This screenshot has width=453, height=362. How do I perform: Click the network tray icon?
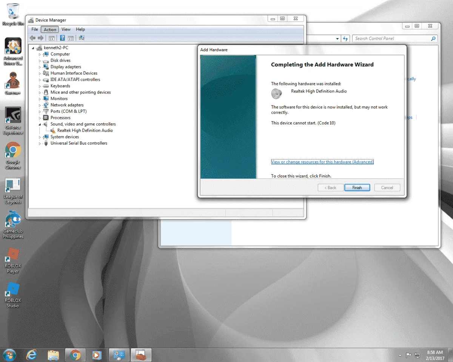coord(417,355)
